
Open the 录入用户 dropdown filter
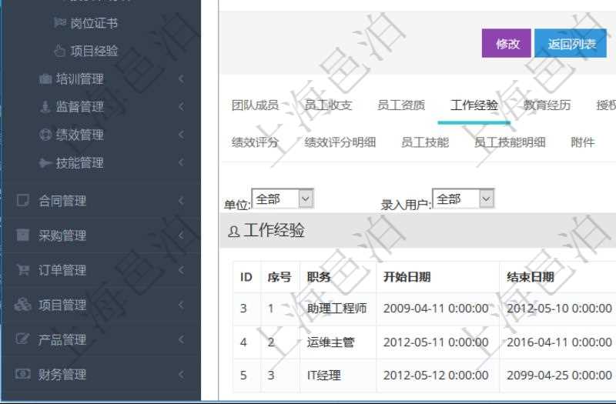coord(463,199)
